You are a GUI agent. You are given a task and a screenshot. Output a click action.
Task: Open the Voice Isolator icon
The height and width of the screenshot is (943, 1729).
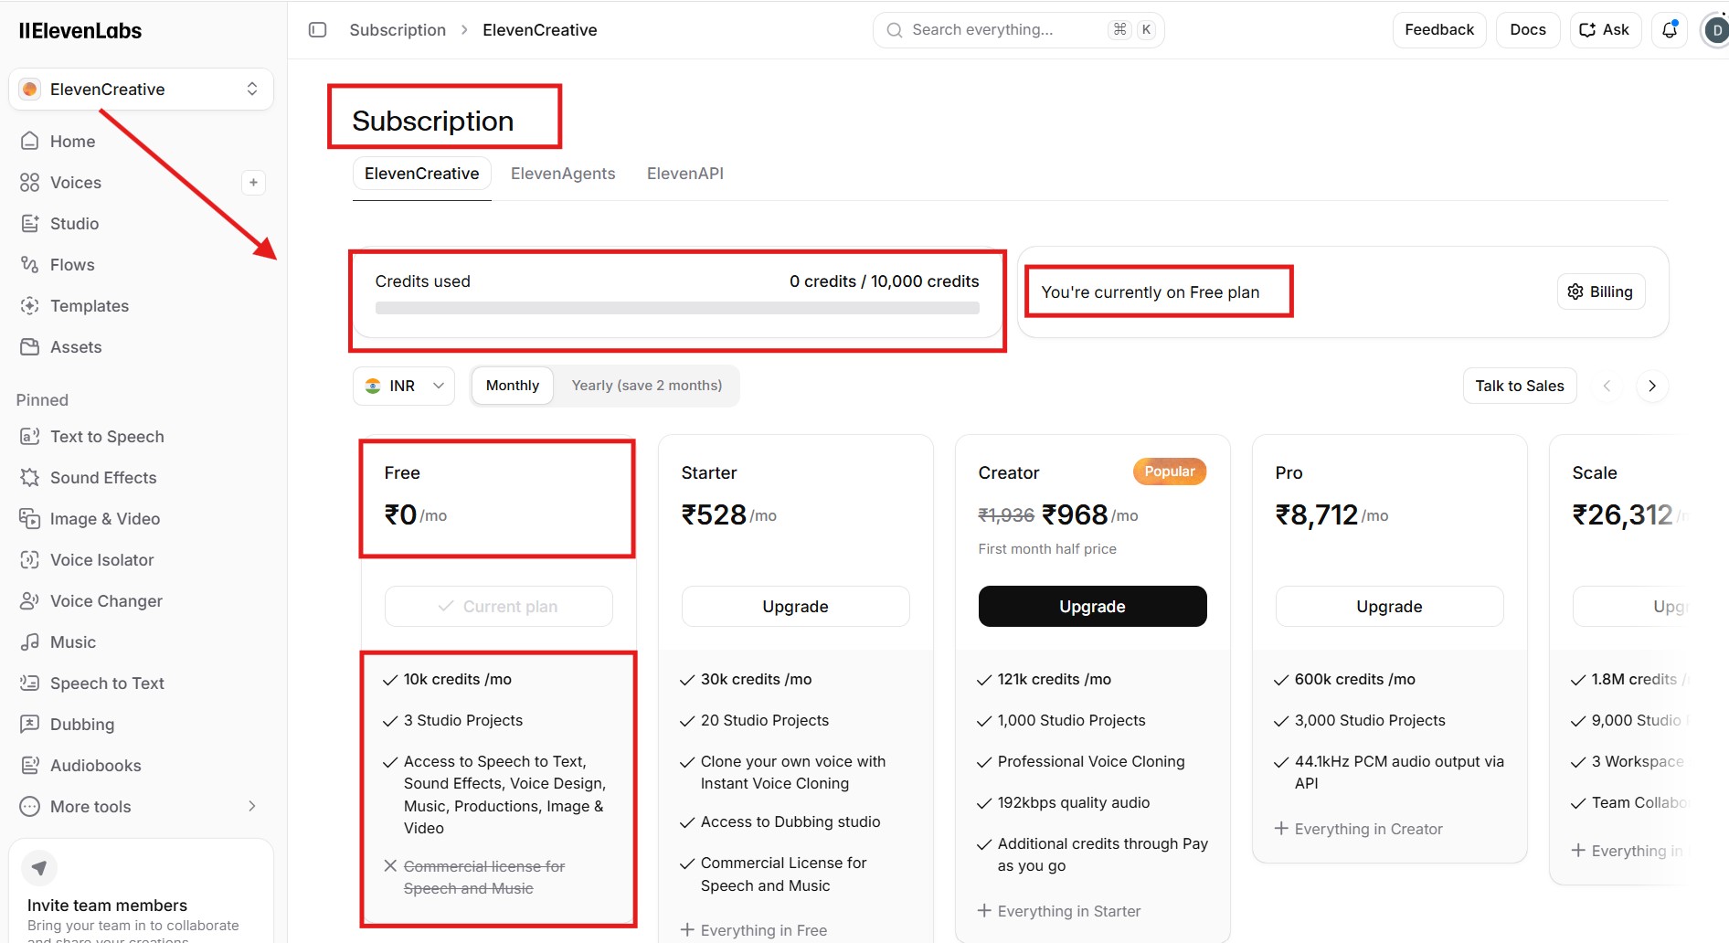point(30,559)
